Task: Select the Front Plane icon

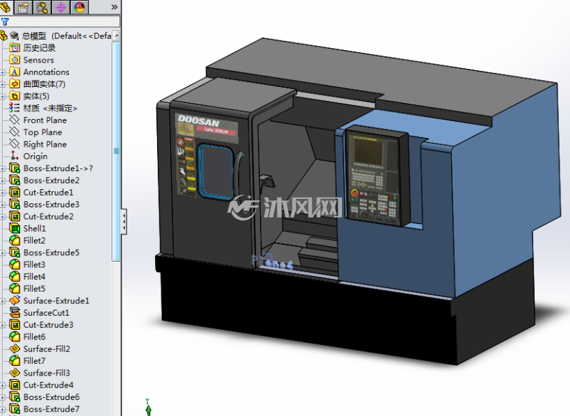Action: (x=15, y=120)
